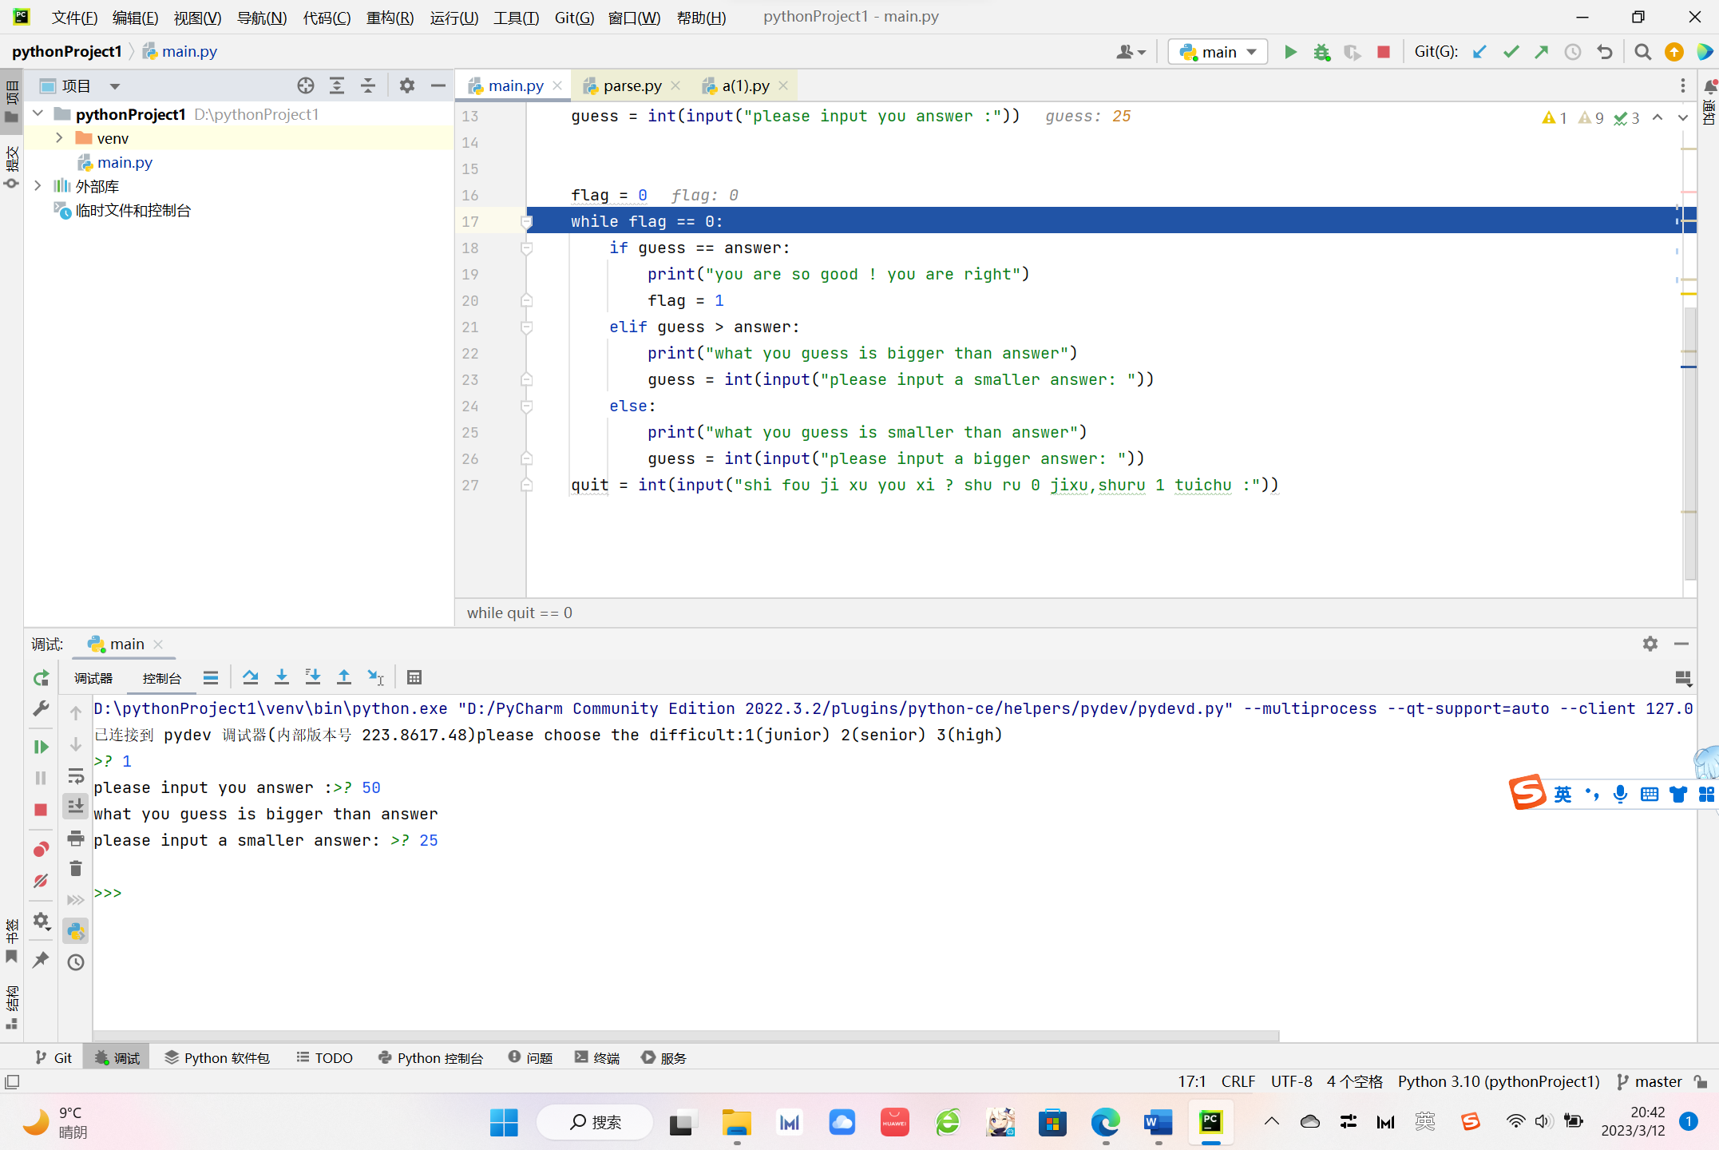1719x1150 pixels.
Task: Expand the 外部库 tree node
Action: tap(38, 186)
